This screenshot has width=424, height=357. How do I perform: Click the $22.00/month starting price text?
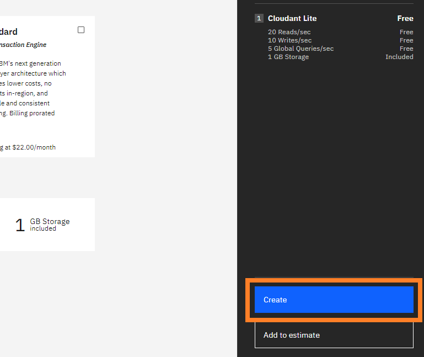coord(30,147)
